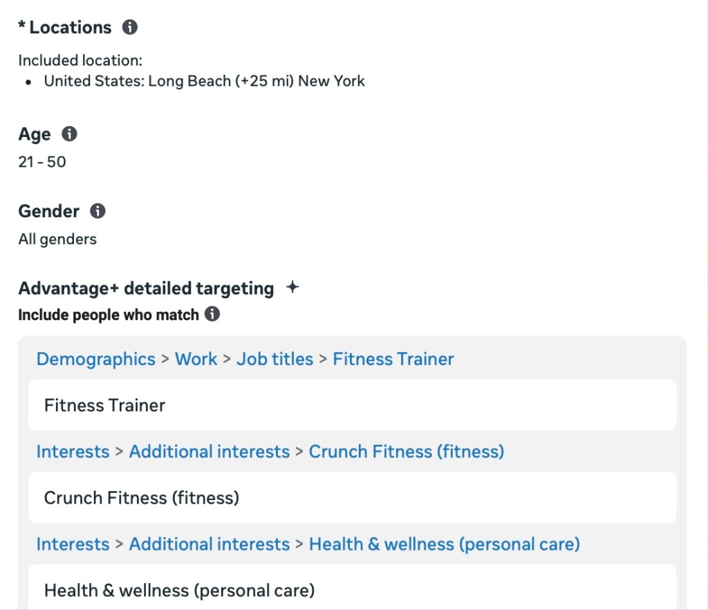This screenshot has height=610, width=708.
Task: Click the 21 - 50 age range value
Action: (x=42, y=163)
